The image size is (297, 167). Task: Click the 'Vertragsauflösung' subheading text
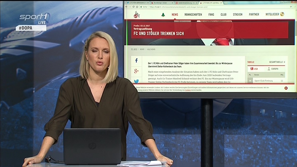143,29
